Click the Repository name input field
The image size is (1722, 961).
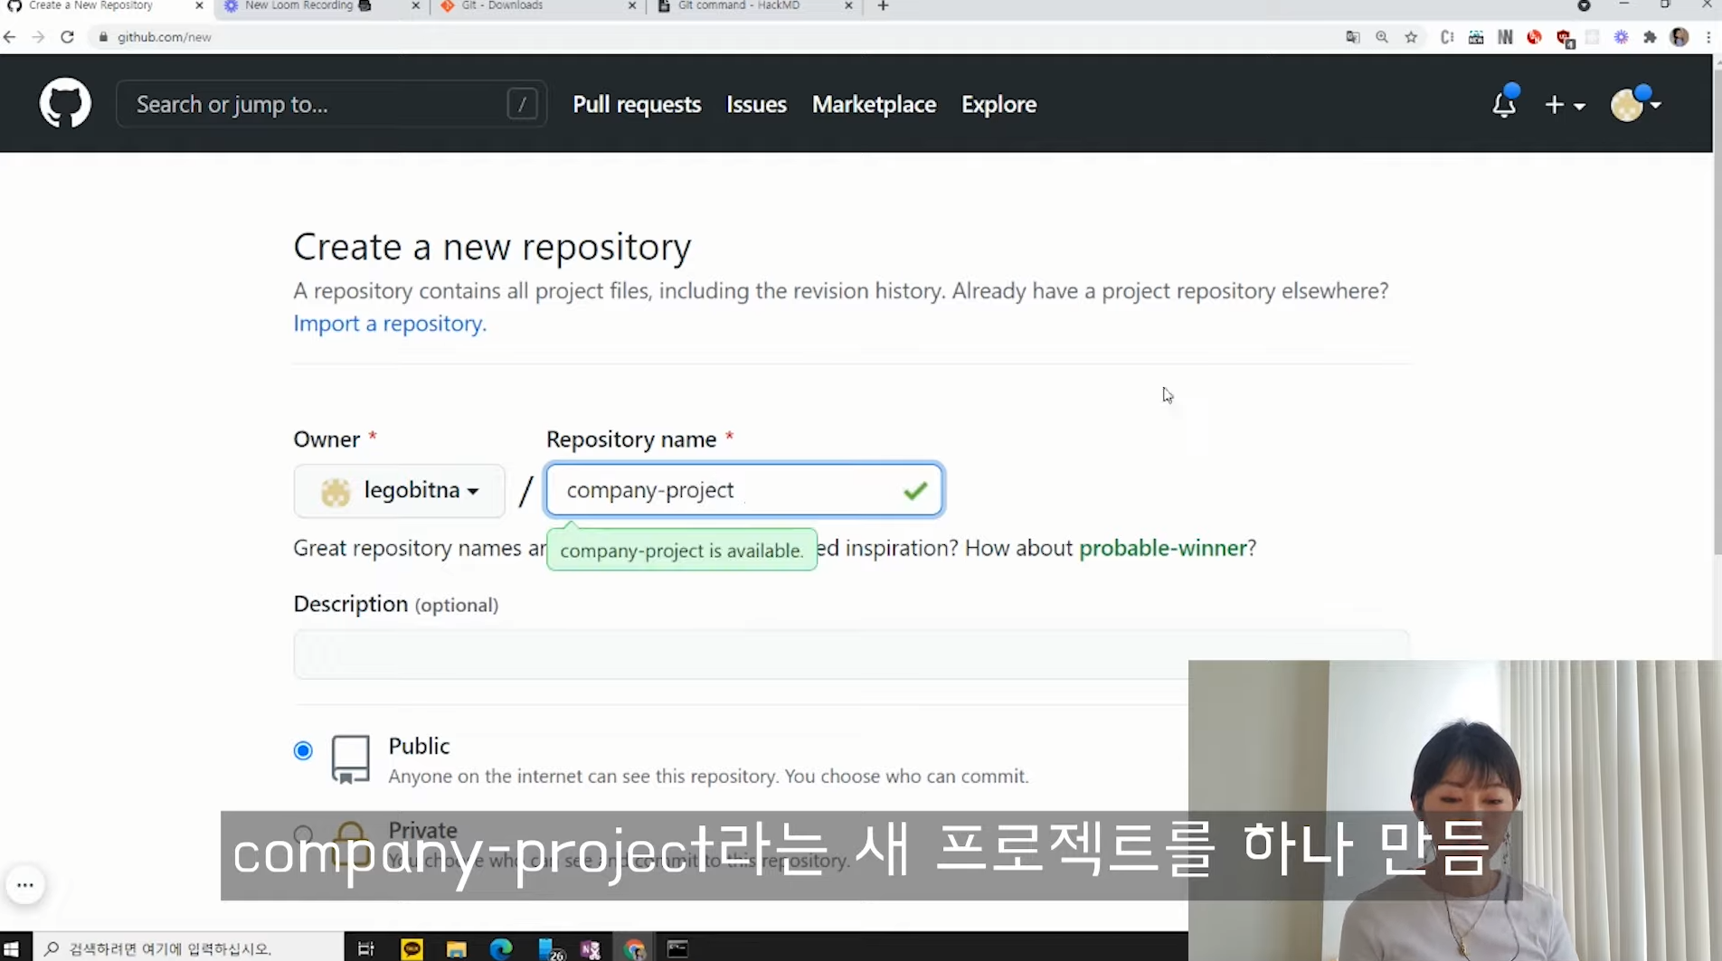click(744, 490)
